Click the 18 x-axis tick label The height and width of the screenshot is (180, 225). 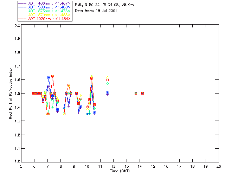[x=192, y=166]
